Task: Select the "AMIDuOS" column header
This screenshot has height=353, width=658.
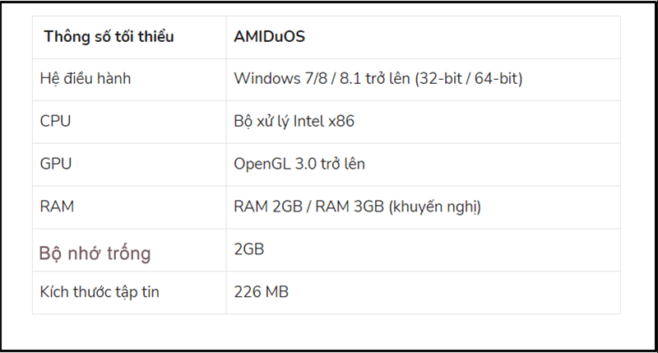Action: tap(270, 37)
